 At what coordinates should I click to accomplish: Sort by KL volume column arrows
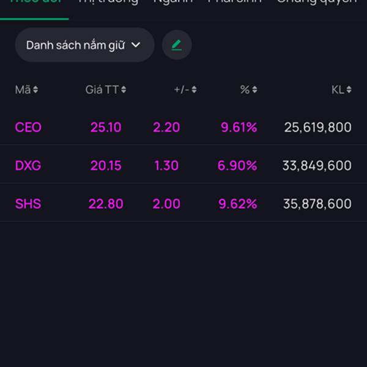tap(349, 90)
